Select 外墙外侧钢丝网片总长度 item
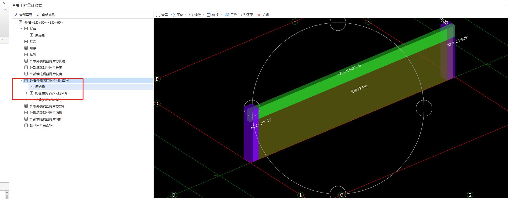The width and height of the screenshot is (508, 199). pyautogui.click(x=48, y=61)
